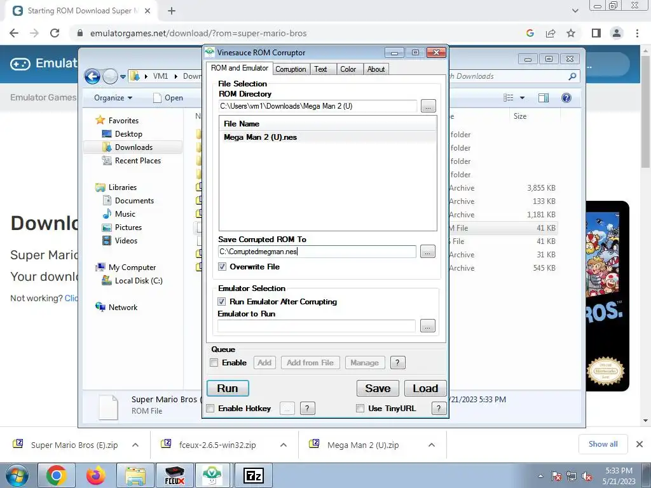Open Recent Places in sidebar
Image resolution: width=651 pixels, height=488 pixels.
(131, 161)
